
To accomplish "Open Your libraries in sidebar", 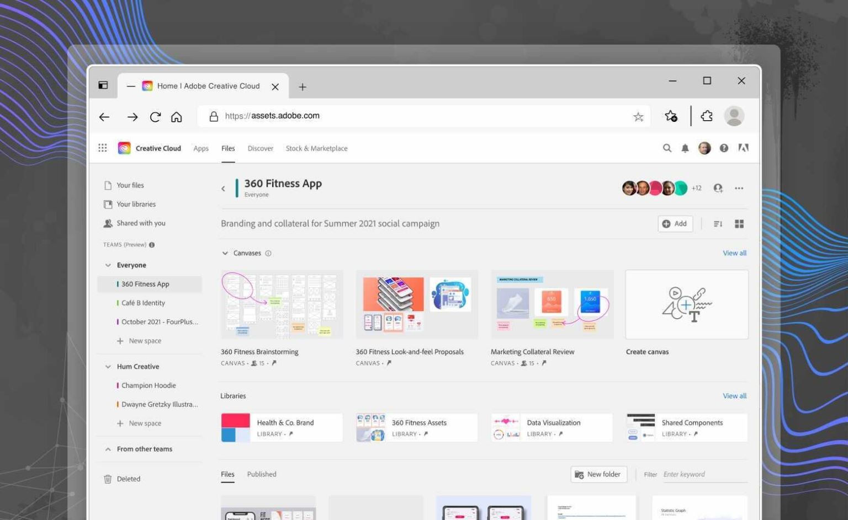I will click(x=136, y=204).
